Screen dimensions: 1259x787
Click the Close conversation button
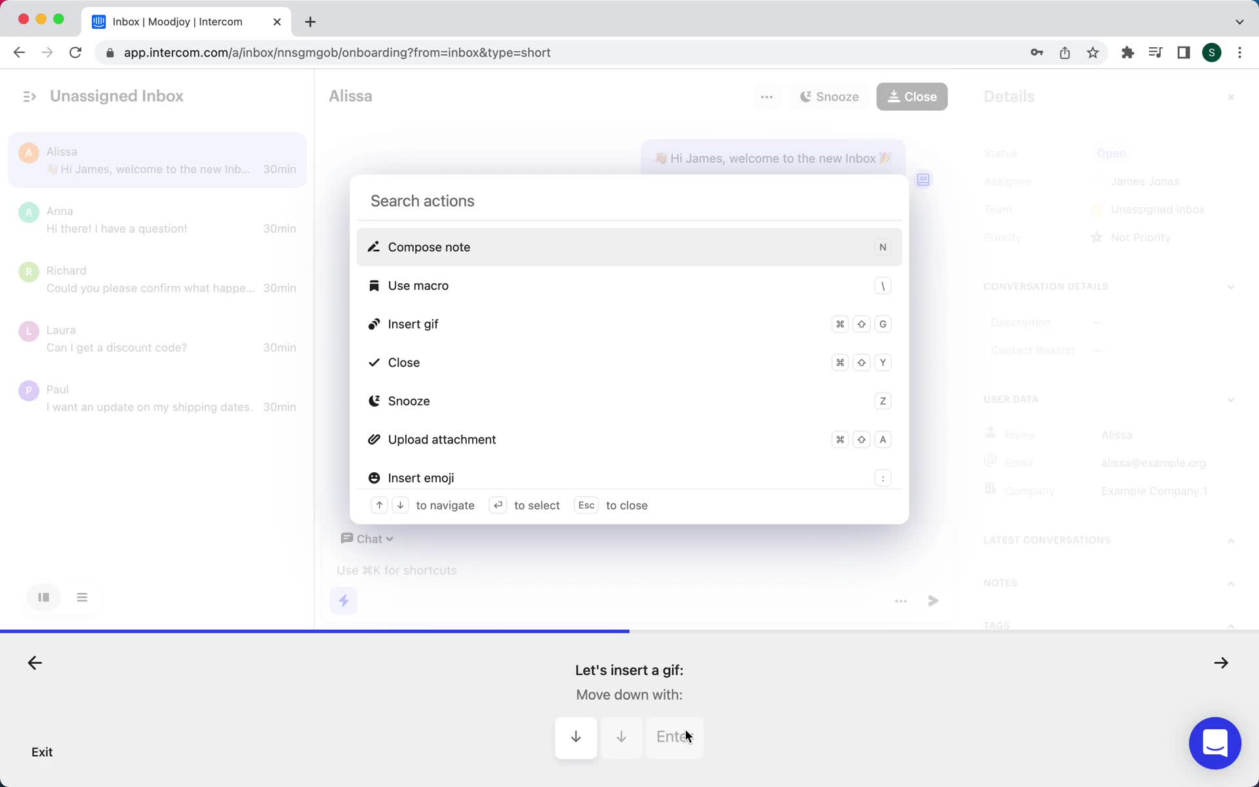911,96
